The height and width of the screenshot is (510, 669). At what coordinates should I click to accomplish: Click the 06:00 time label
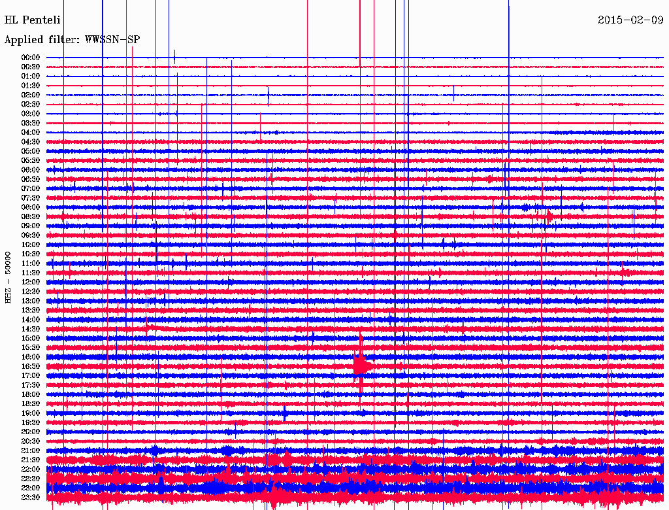click(x=30, y=170)
